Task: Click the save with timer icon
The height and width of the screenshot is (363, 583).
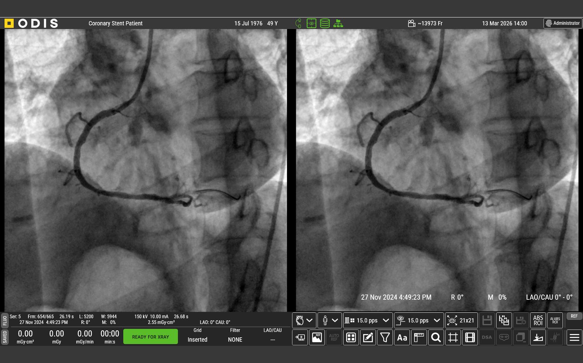Action: click(521, 320)
